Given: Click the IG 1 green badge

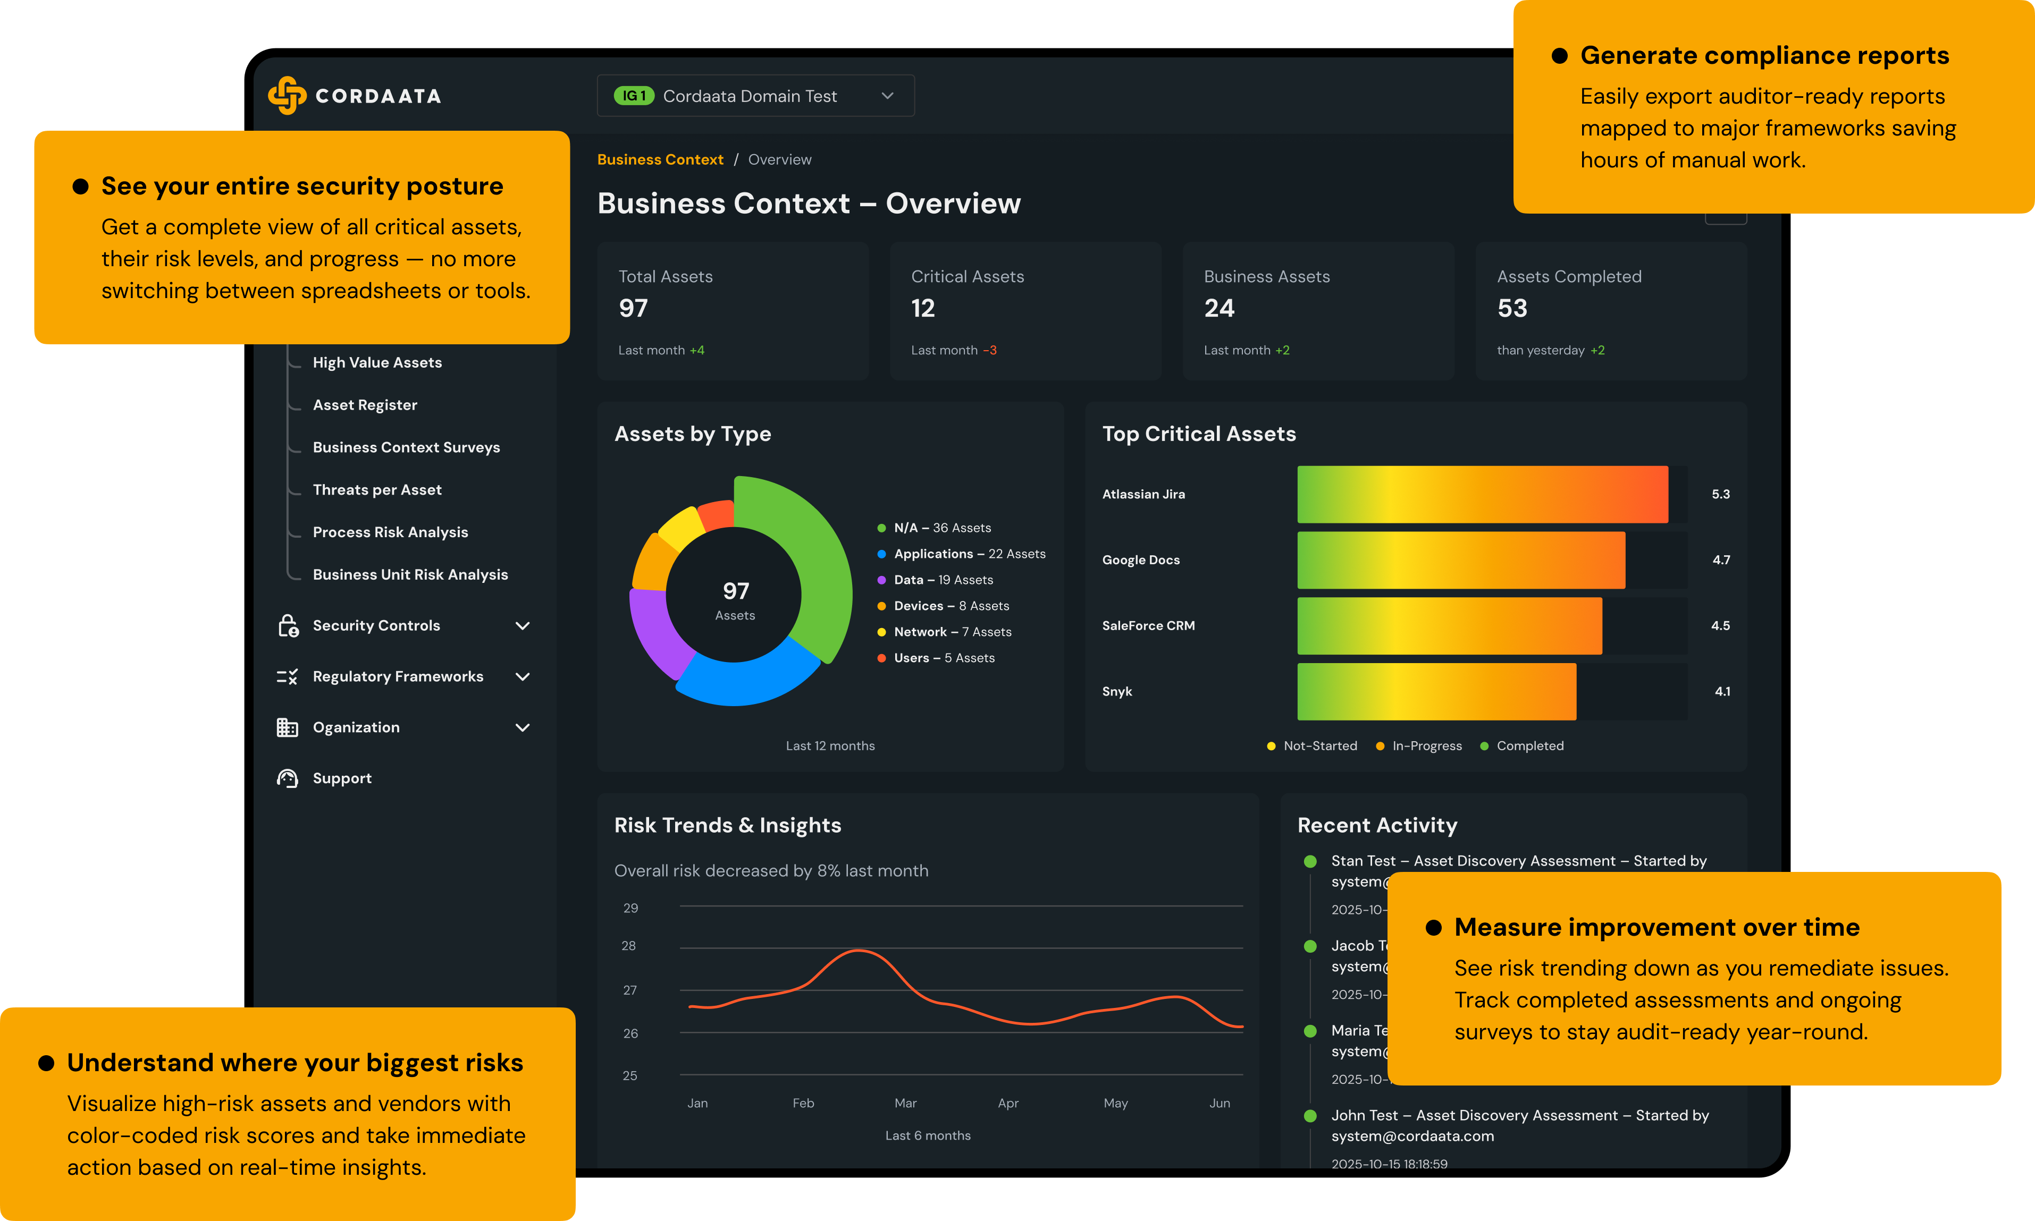Looking at the screenshot, I should point(634,96).
